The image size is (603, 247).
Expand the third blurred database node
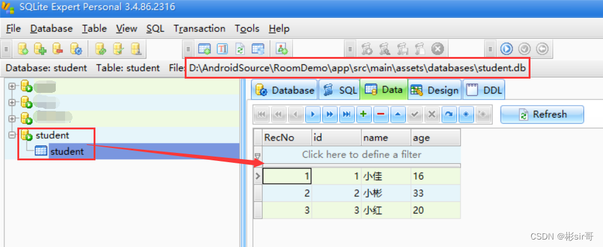coord(12,118)
